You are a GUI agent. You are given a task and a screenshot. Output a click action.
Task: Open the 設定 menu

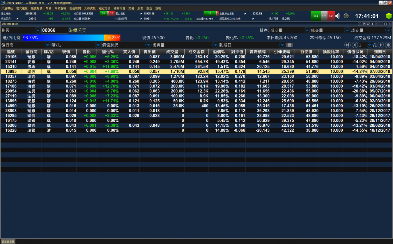[x=149, y=8]
